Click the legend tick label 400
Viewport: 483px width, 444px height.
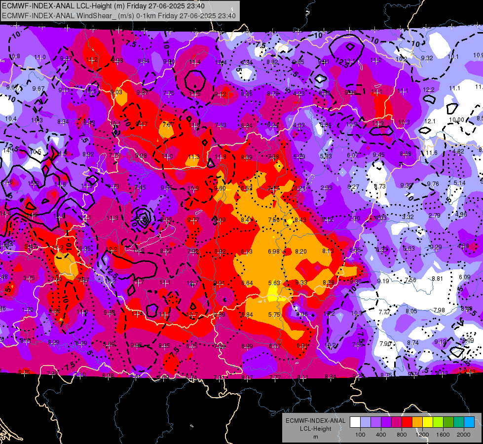point(381,435)
